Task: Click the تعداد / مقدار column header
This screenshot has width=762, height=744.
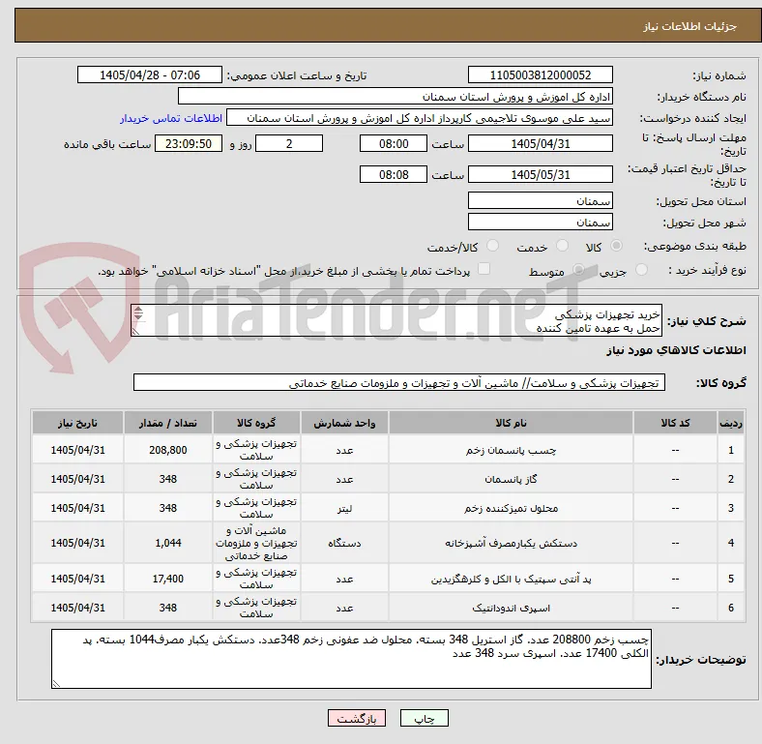Action: [x=167, y=423]
